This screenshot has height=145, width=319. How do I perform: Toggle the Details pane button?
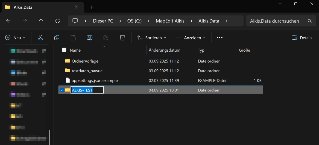coord(302,38)
